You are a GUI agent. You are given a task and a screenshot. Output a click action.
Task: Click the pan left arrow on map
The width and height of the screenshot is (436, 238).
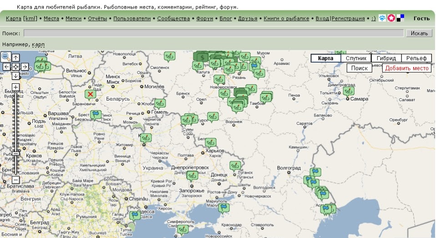click(7, 67)
